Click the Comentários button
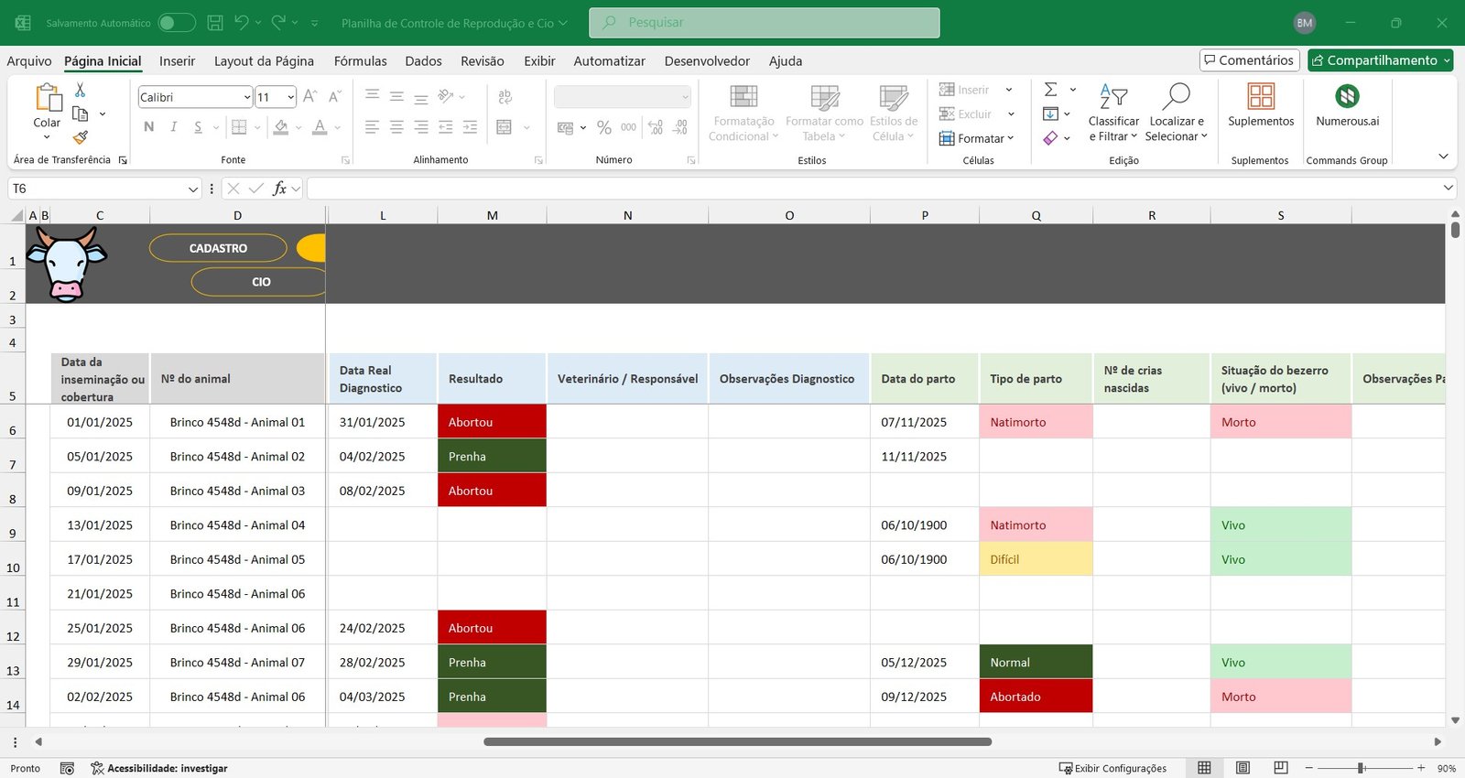Screen dimensions: 1465x778 [x=1250, y=60]
